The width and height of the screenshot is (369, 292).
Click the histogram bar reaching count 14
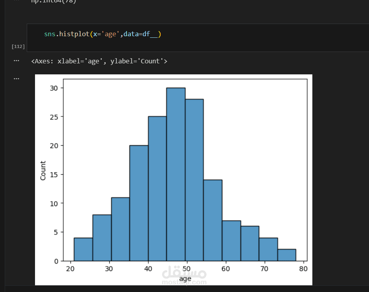point(212,220)
